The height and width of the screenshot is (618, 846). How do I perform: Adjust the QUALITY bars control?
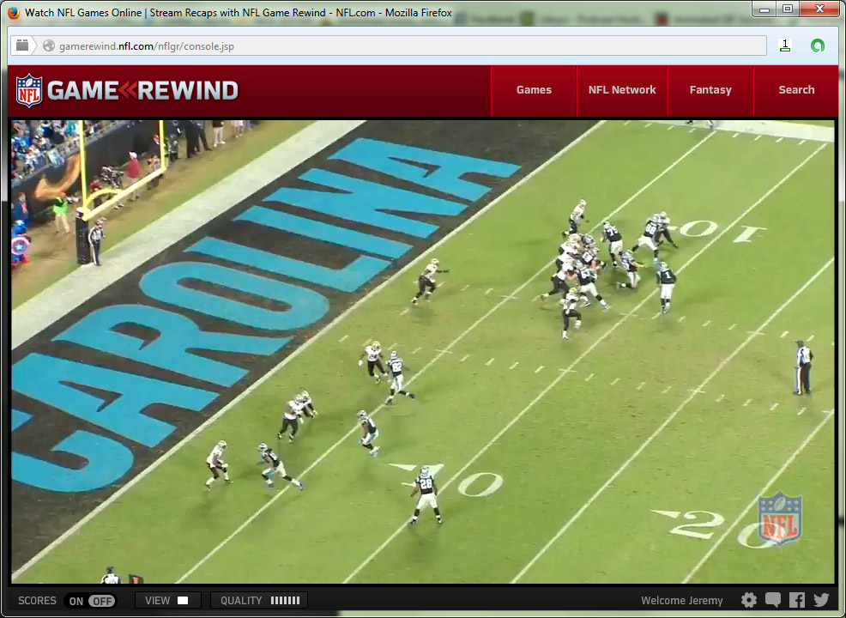[x=259, y=600]
